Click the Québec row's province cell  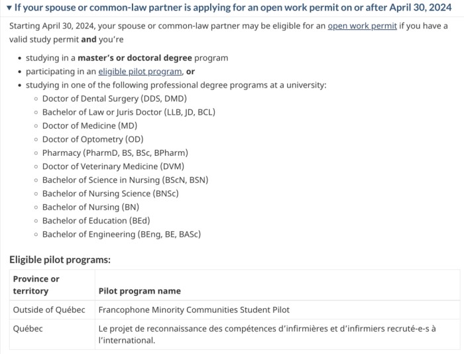tap(28, 328)
